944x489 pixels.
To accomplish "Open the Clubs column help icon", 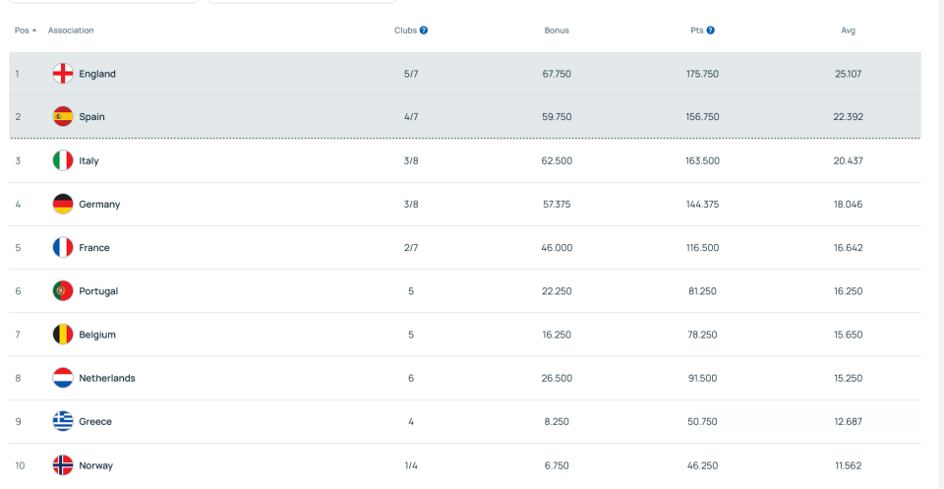I will tap(424, 31).
